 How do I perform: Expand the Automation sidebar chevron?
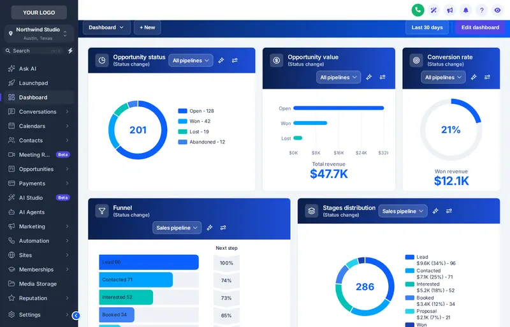point(67,241)
